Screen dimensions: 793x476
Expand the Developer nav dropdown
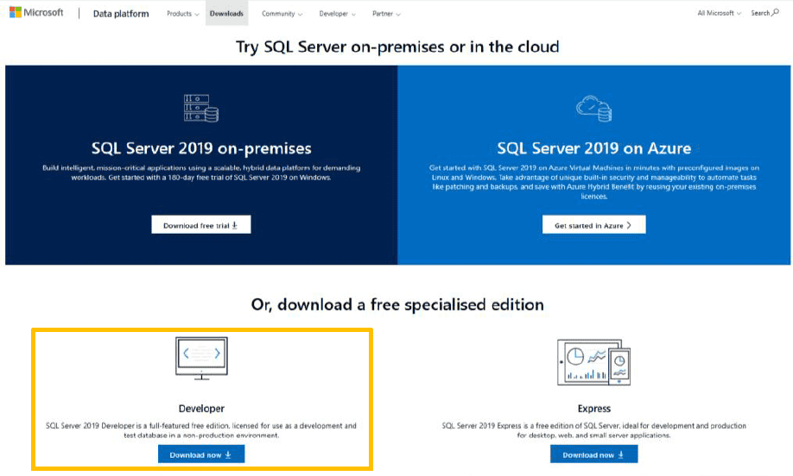337,14
